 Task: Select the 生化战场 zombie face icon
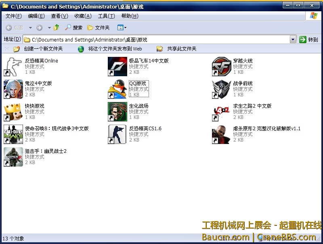(117, 112)
